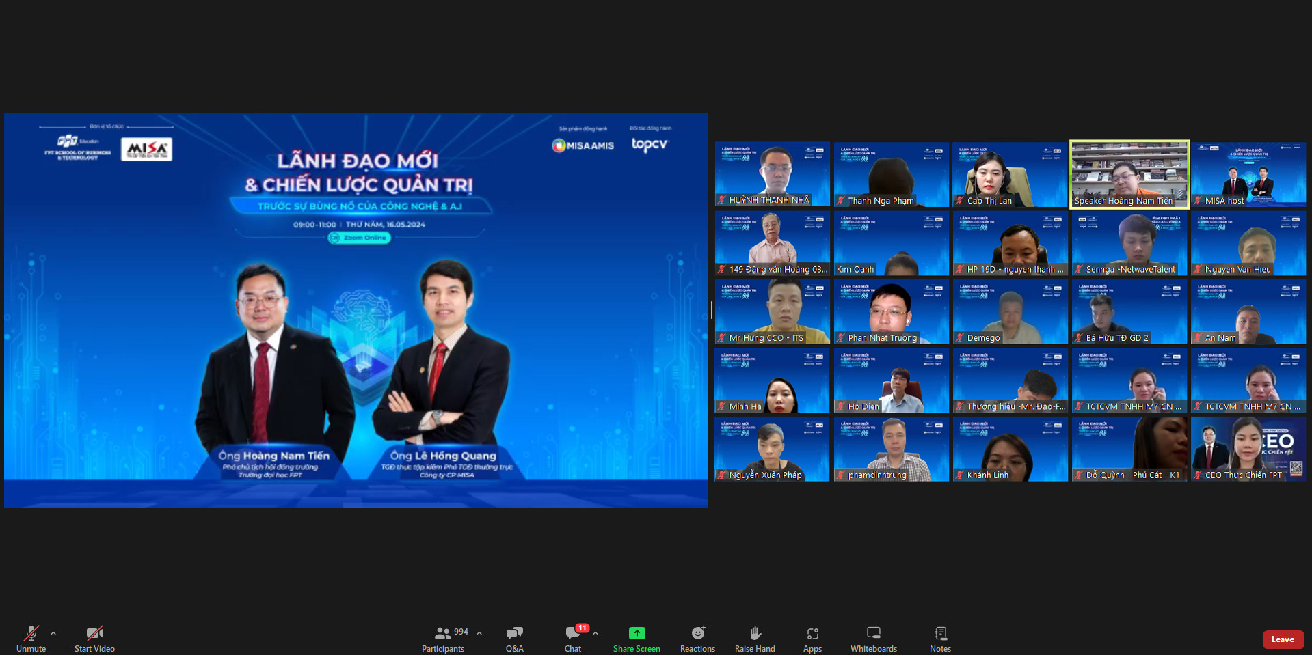The image size is (1312, 655).
Task: Select Mr Hưng CCO - ITS tile
Action: click(x=773, y=311)
